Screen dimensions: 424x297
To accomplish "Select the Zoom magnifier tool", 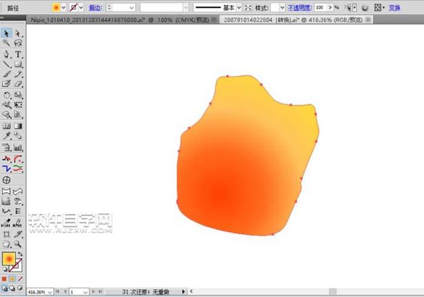I will click(18, 243).
